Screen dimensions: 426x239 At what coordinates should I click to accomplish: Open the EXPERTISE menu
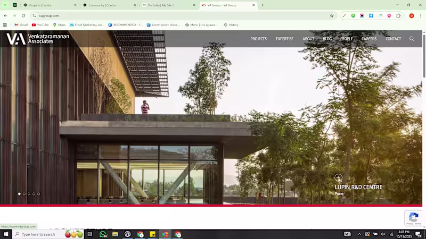pos(284,39)
